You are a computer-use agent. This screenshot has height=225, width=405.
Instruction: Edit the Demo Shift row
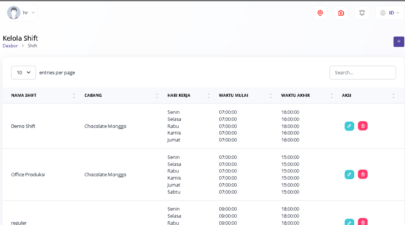(349, 126)
